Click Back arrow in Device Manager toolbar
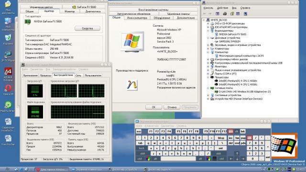306x172 pixels. tap(205, 14)
